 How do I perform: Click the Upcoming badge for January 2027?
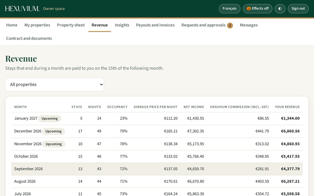pos(50,119)
